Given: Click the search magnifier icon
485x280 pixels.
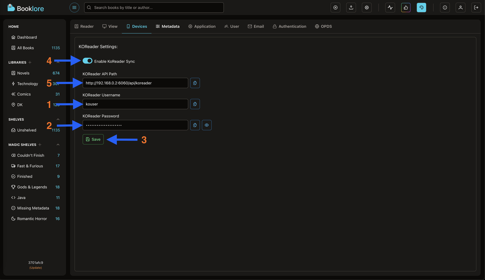Looking at the screenshot, I should coord(89,7).
